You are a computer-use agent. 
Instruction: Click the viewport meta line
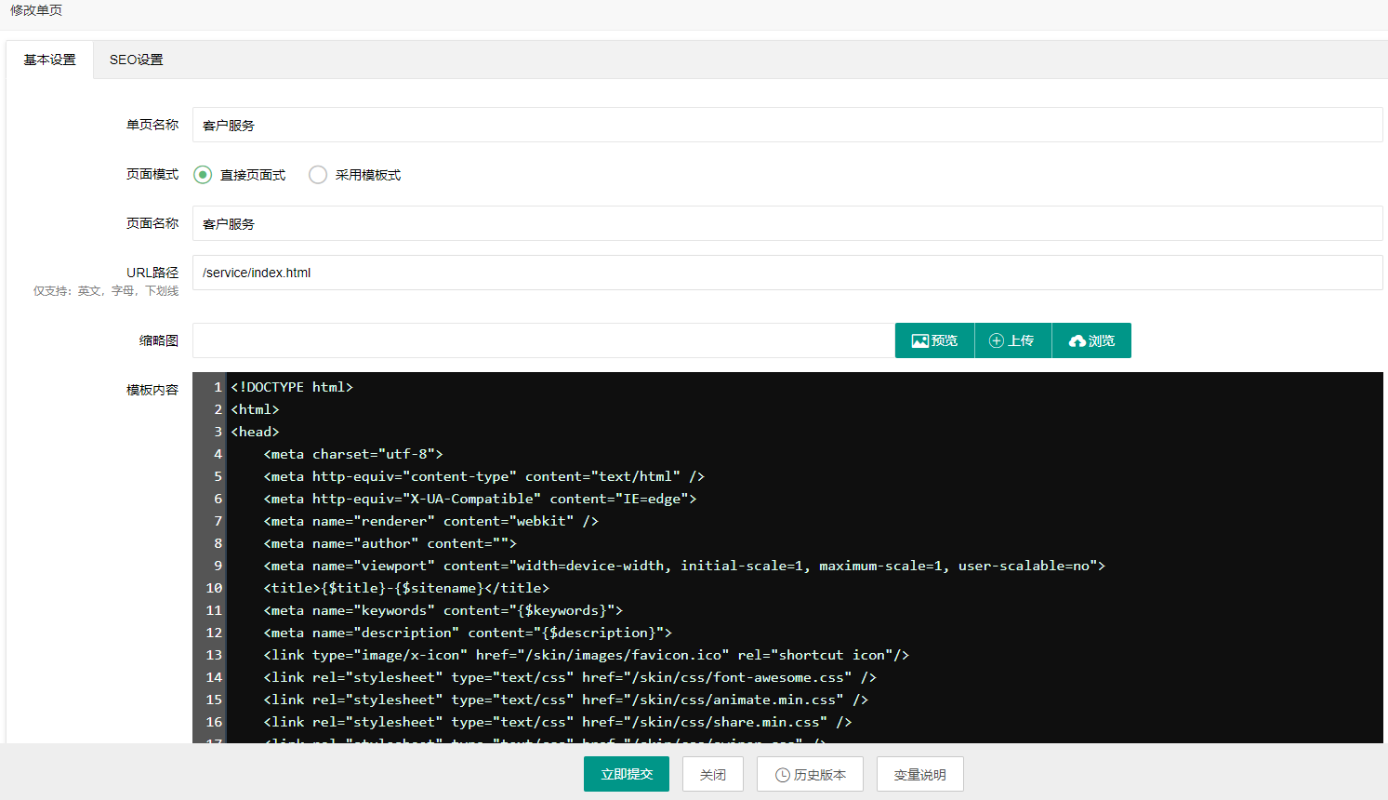tap(684, 566)
